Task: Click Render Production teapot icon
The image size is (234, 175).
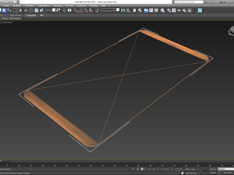Action: (x=179, y=10)
